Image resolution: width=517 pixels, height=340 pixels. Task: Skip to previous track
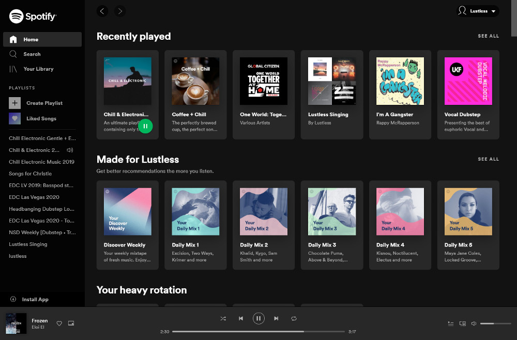tap(241, 319)
